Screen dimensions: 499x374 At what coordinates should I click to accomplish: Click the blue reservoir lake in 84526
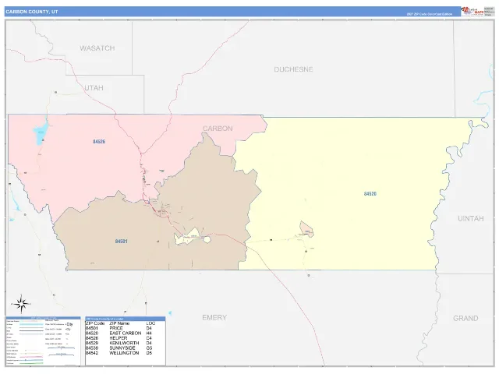click(41, 132)
